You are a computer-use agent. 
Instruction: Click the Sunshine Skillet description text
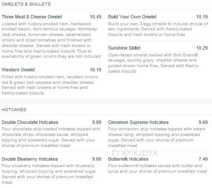click(154, 63)
